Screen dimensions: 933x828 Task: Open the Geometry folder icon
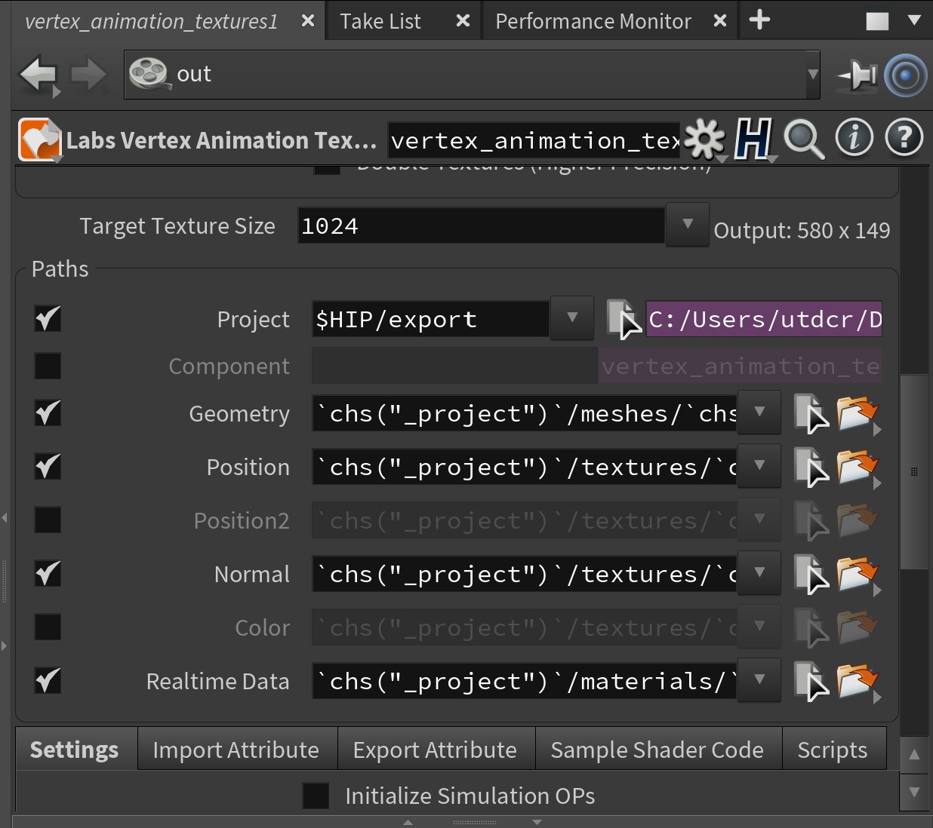click(x=858, y=414)
